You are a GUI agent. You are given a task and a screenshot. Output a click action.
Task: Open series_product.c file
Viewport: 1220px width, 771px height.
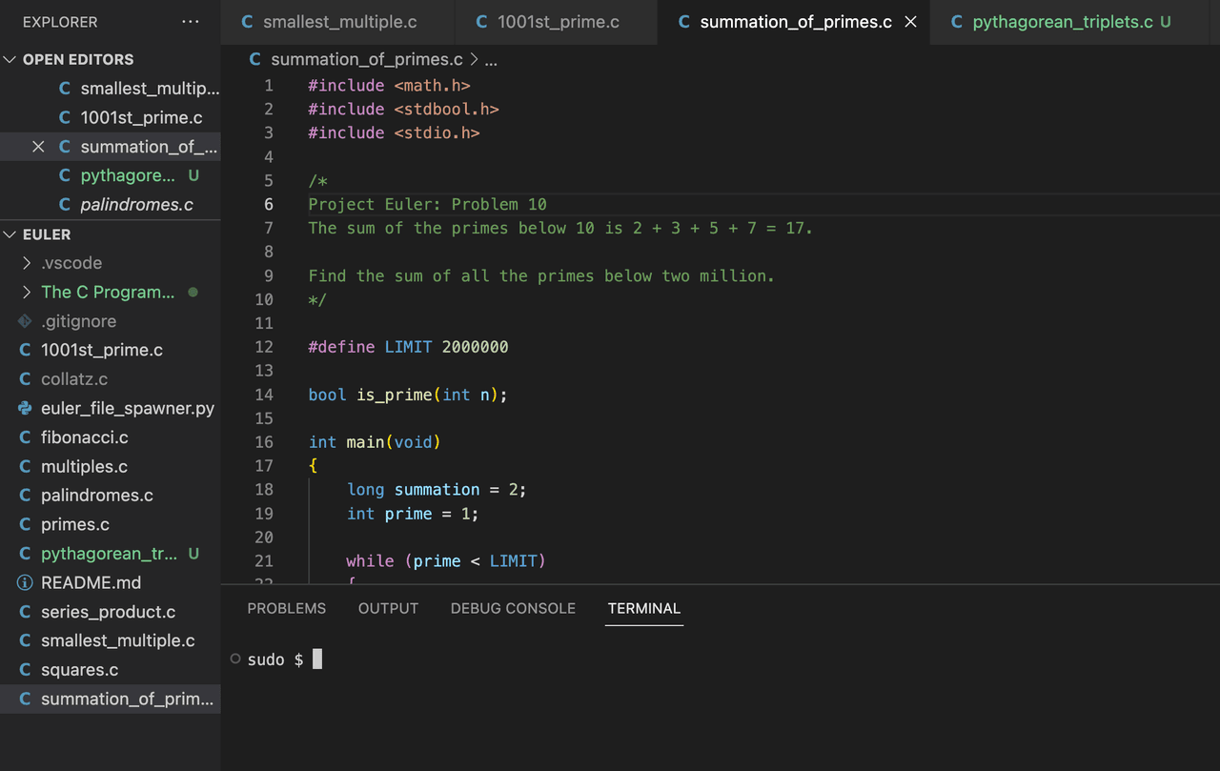(110, 612)
